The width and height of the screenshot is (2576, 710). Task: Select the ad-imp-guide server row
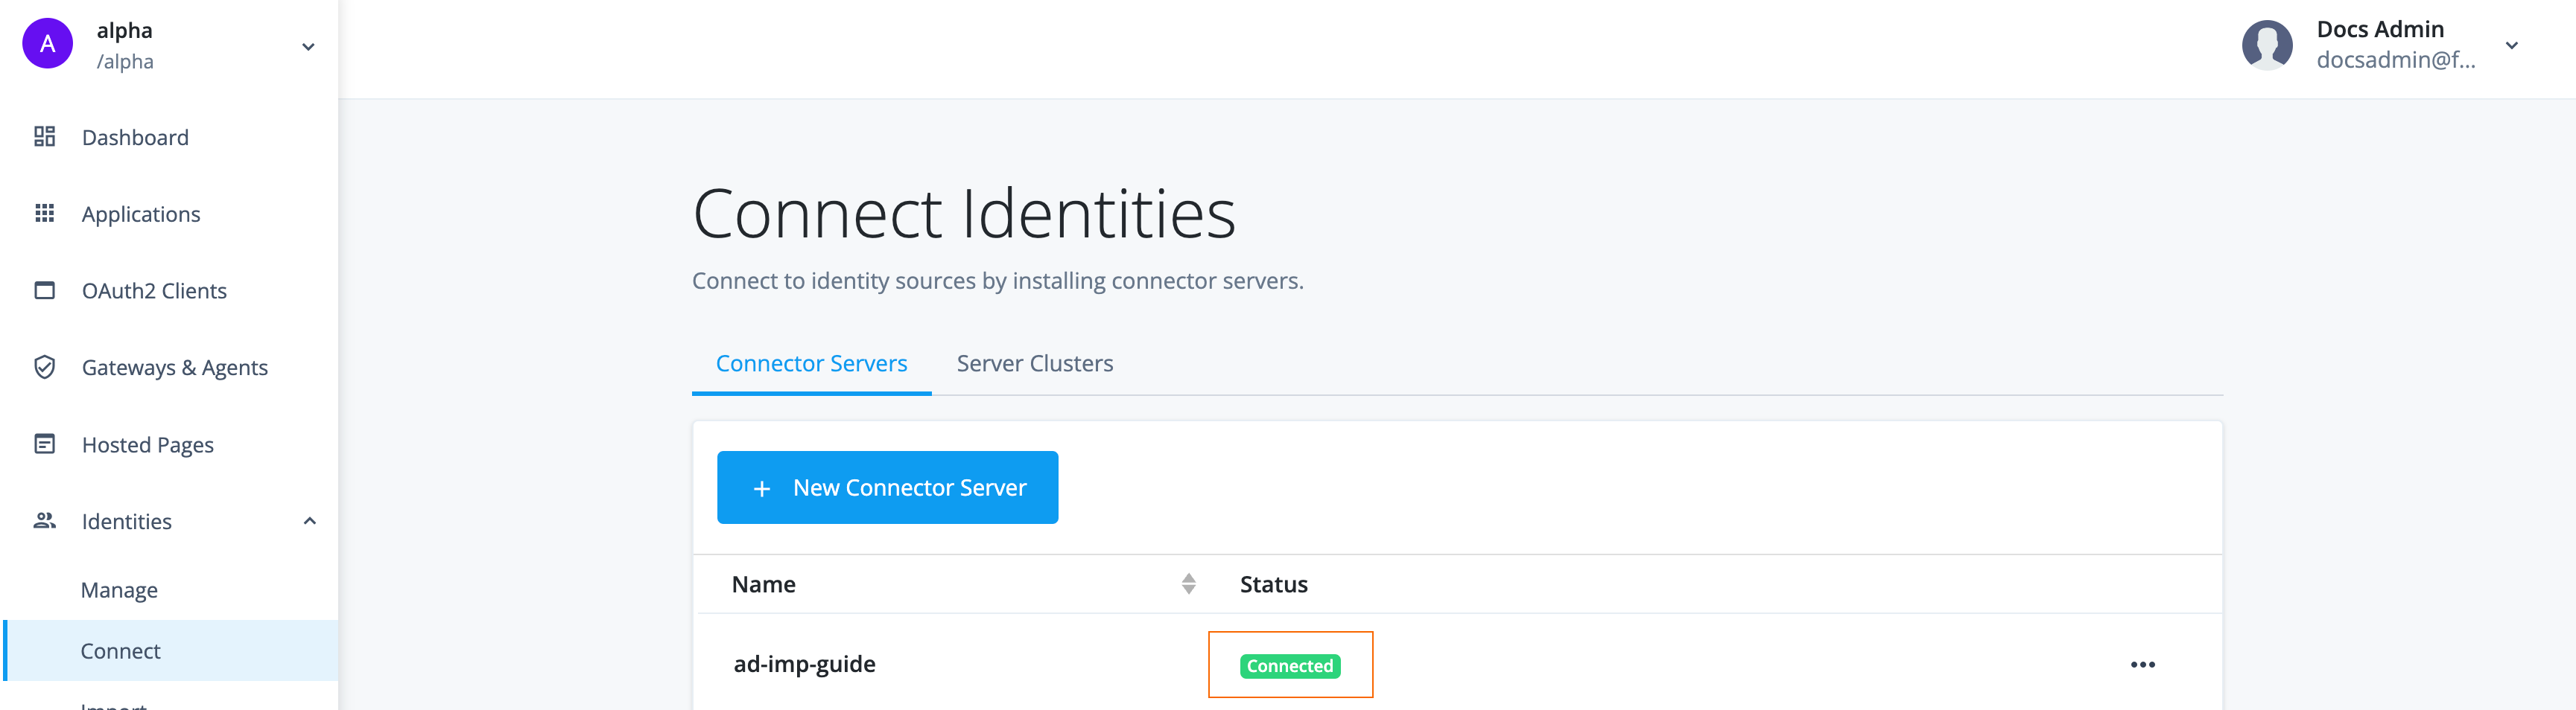pos(804,663)
